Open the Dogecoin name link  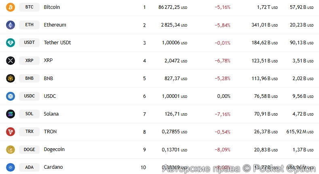(x=54, y=149)
